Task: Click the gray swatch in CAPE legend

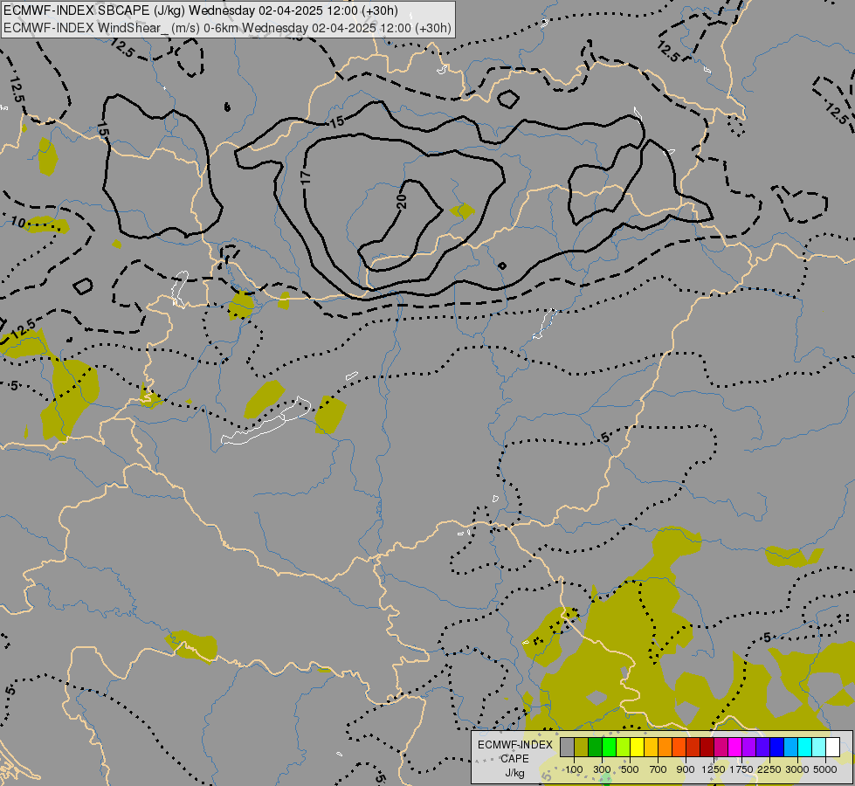Action: (x=567, y=748)
